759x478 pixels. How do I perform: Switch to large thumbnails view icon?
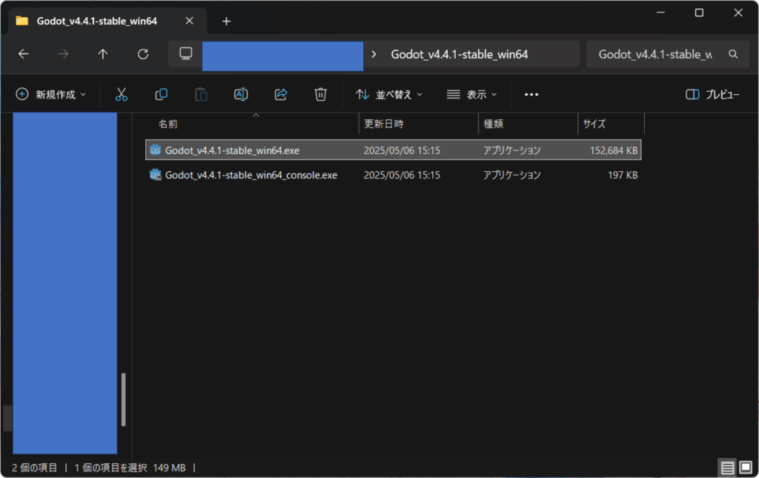(x=746, y=468)
